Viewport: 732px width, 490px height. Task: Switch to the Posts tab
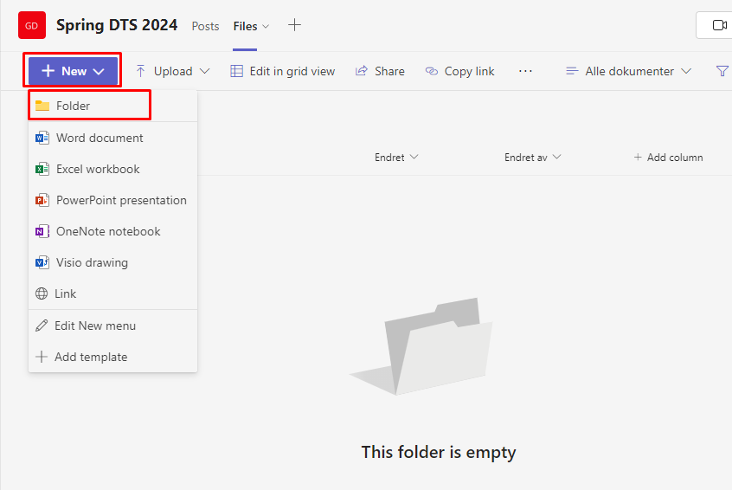coord(205,26)
